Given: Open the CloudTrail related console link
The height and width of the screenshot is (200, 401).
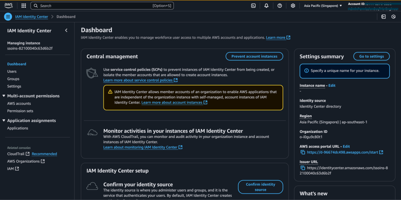Looking at the screenshot, I should (16, 154).
